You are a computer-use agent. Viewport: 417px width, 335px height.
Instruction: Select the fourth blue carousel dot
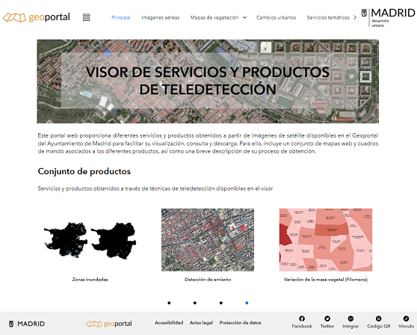tap(247, 303)
